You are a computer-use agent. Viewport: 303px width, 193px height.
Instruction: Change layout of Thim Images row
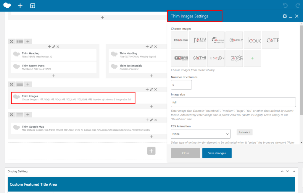(x=20, y=84)
